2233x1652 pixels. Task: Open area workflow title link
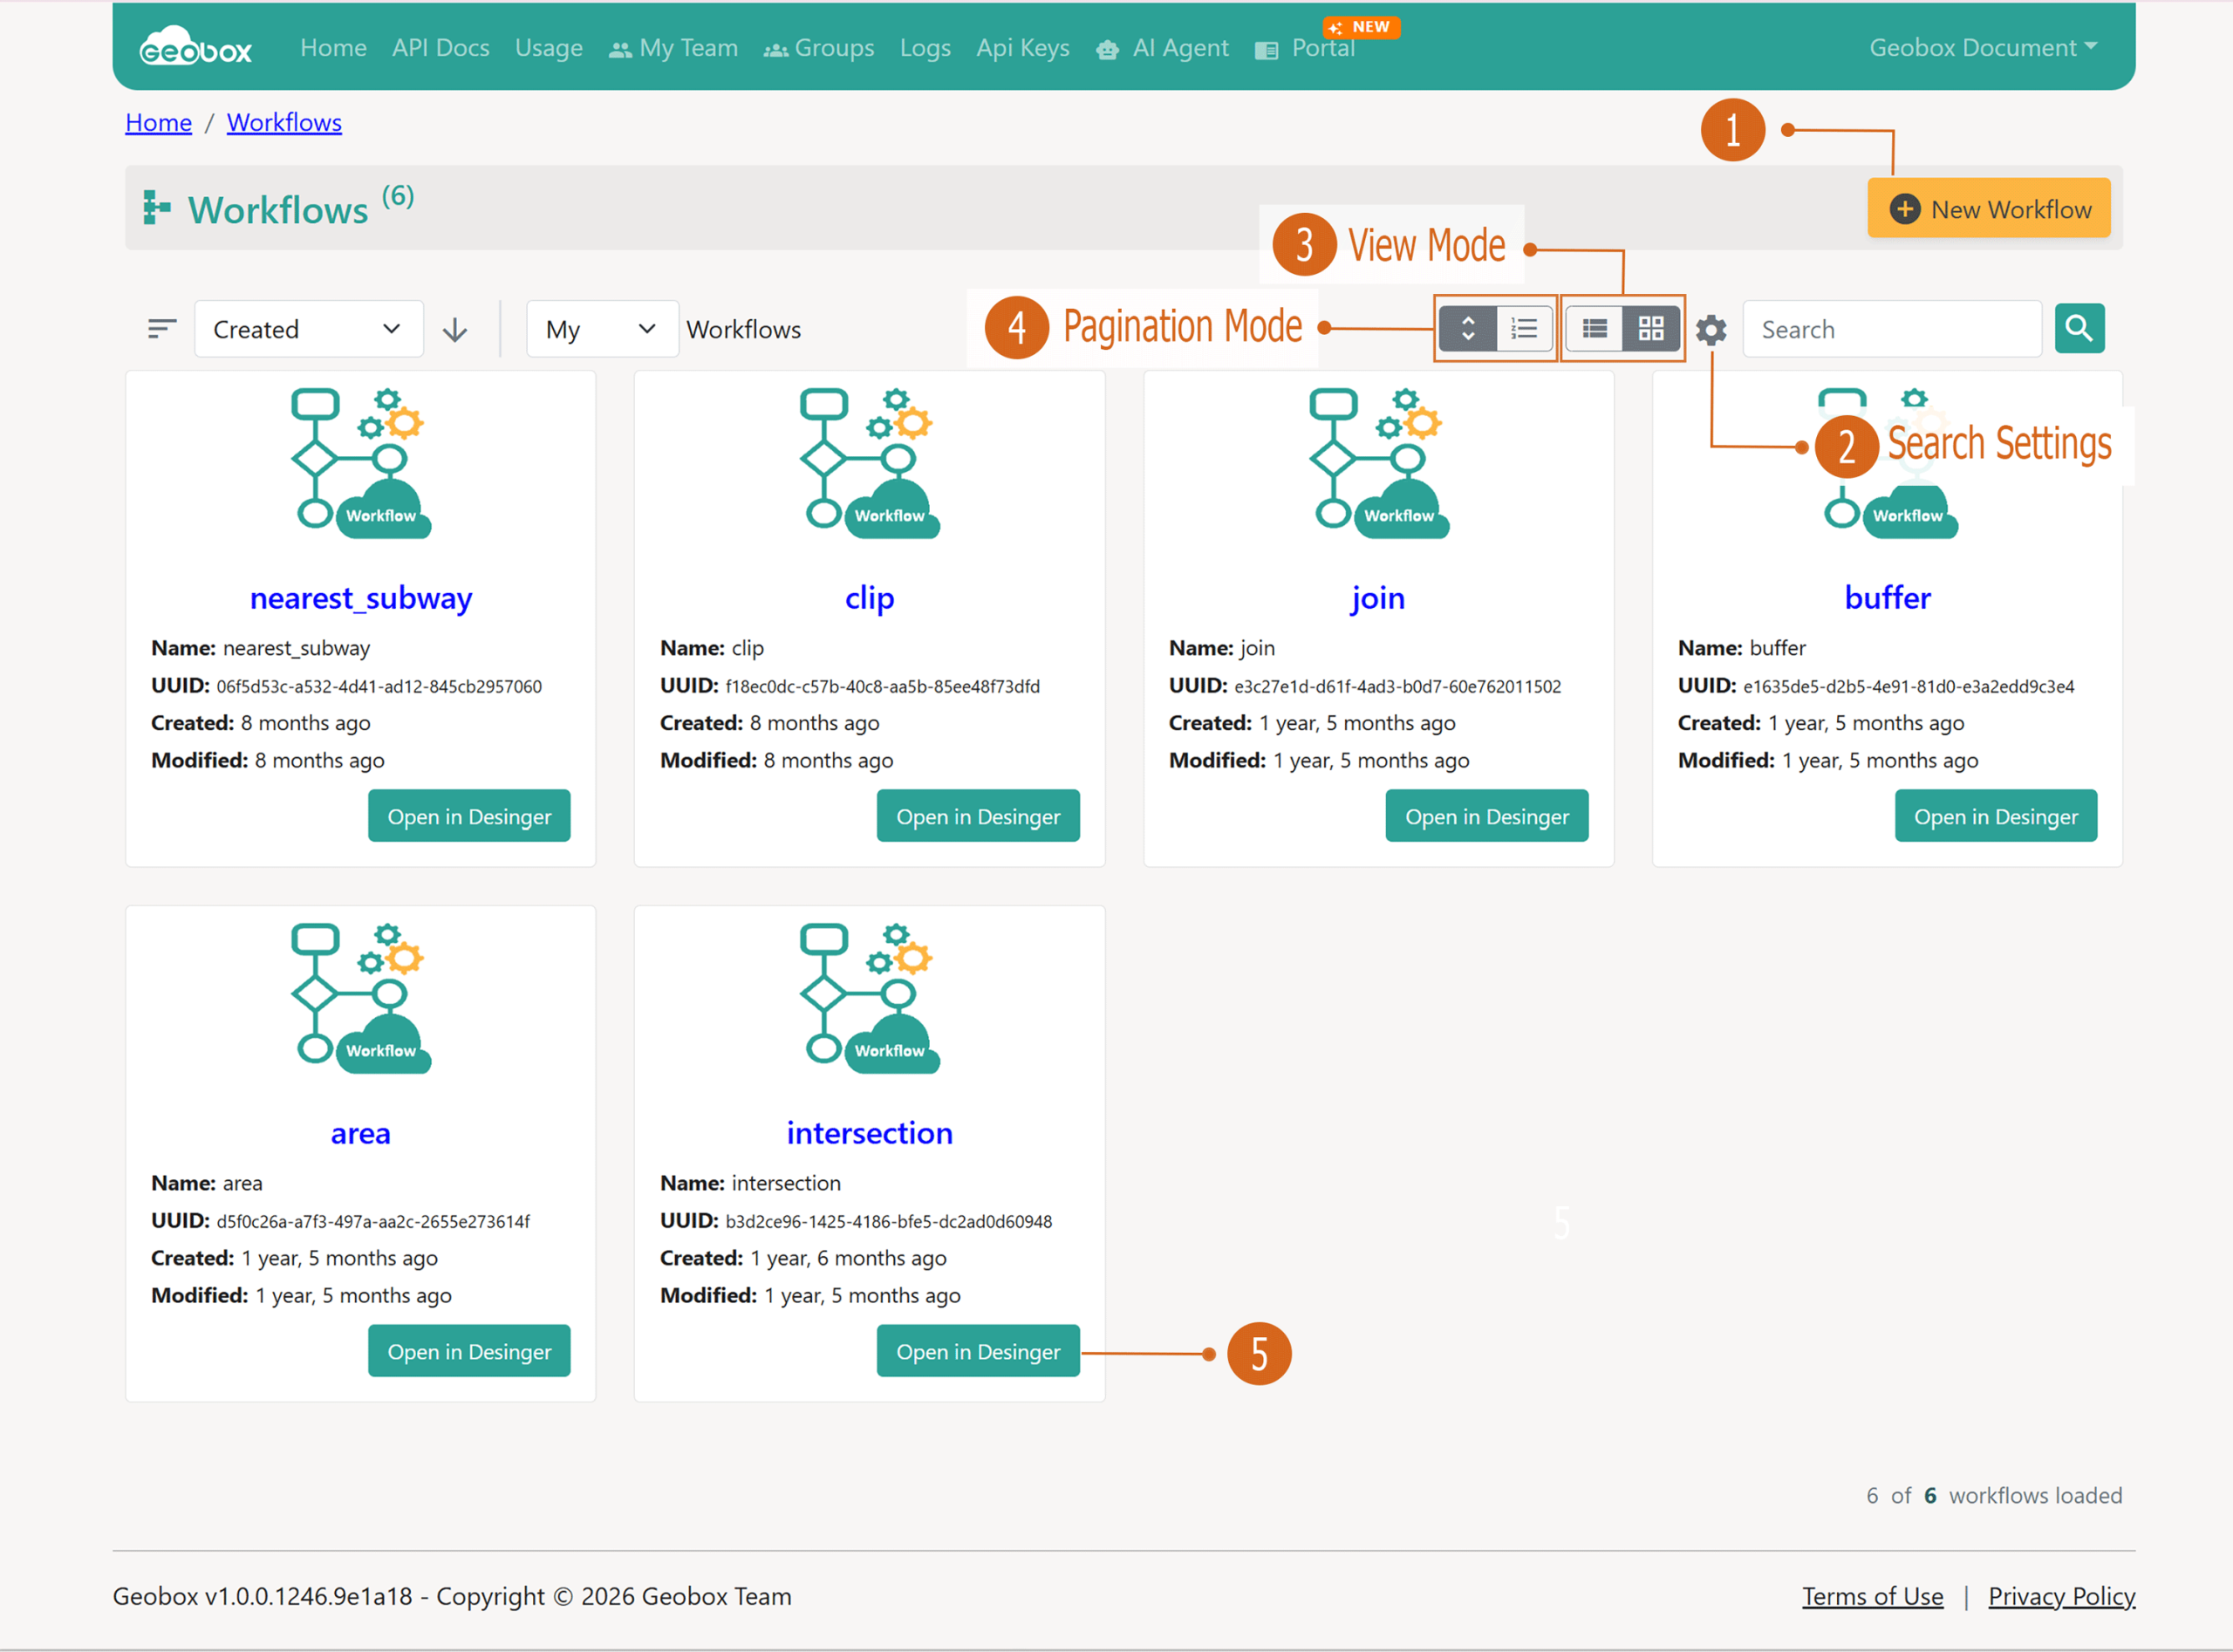tap(360, 1133)
